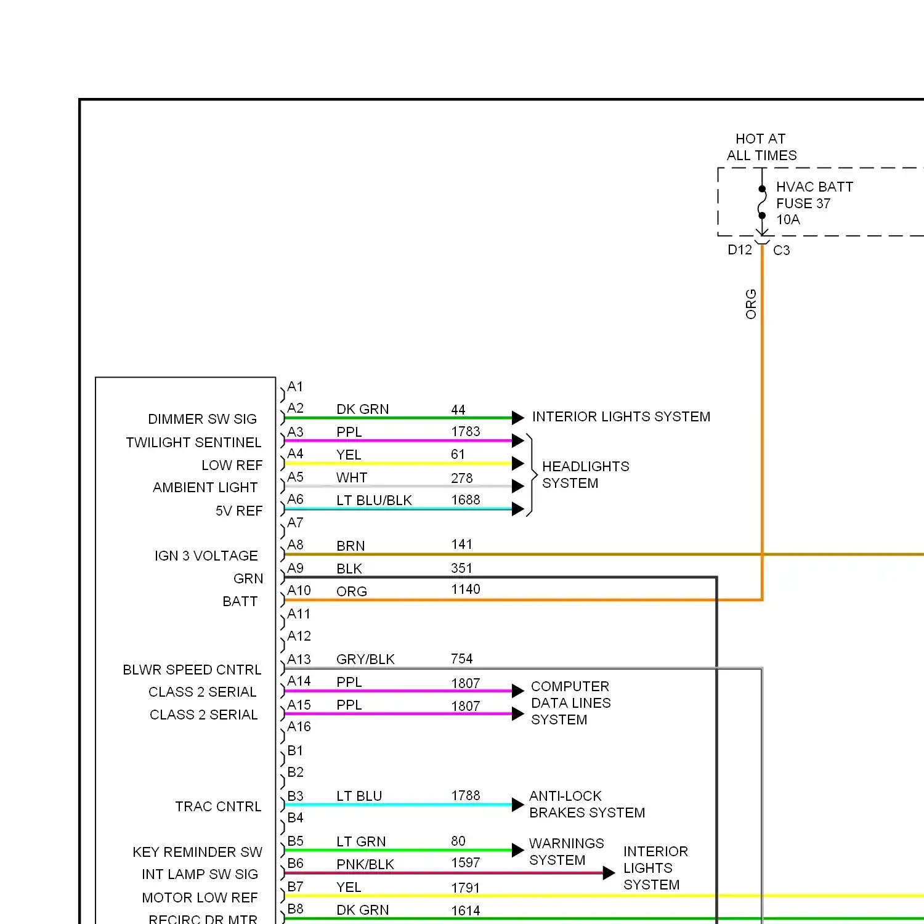
Task: Select the LOW REF label at A4
Action: pyautogui.click(x=232, y=465)
